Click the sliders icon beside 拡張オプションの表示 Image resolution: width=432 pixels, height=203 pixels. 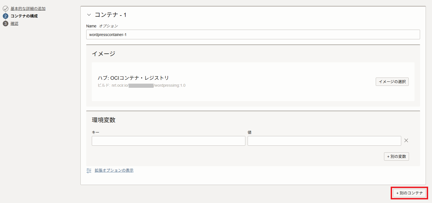coord(89,171)
